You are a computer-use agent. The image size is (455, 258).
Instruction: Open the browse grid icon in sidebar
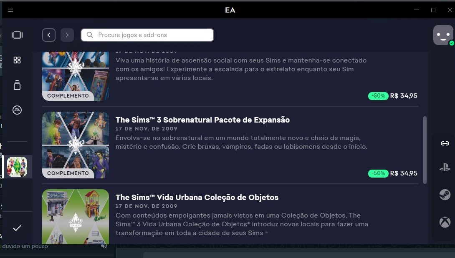(17, 60)
